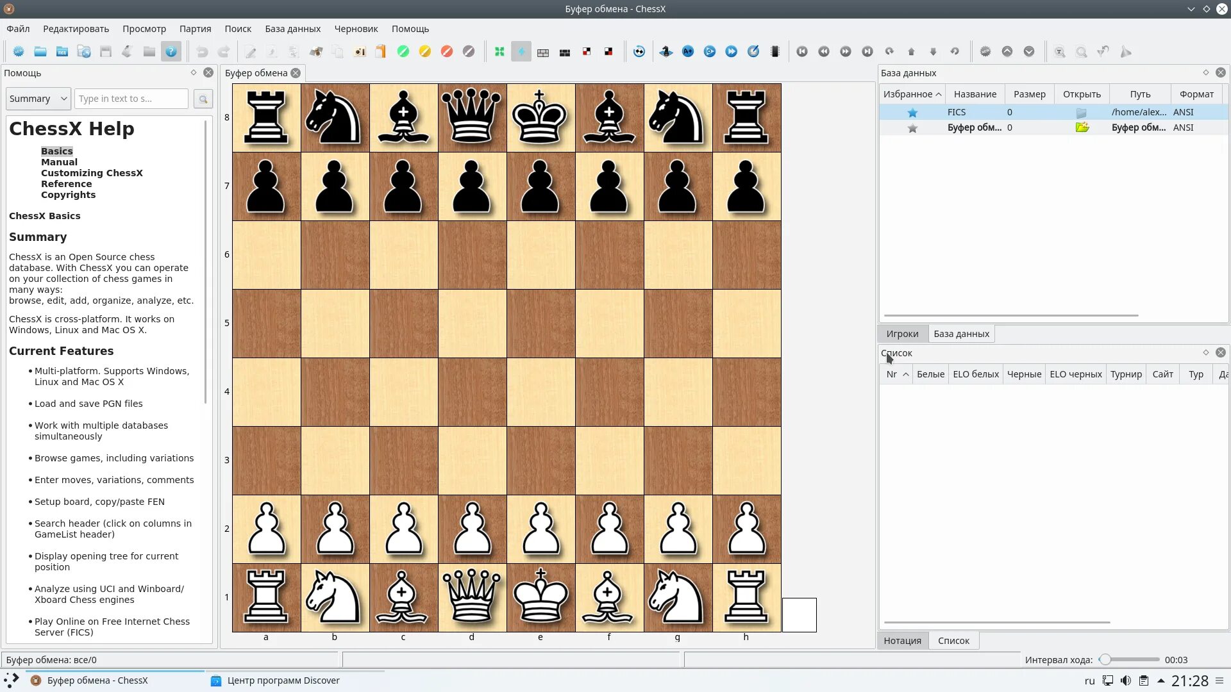Switch to the Игроки tab
Image resolution: width=1231 pixels, height=692 pixels.
(902, 334)
